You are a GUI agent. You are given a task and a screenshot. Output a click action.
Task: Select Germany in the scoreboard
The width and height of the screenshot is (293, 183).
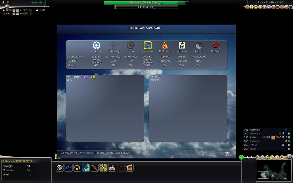coord(255,130)
